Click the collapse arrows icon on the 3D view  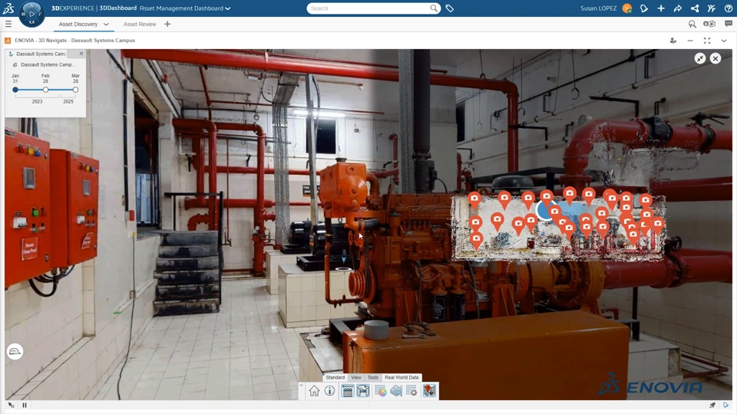(x=700, y=58)
